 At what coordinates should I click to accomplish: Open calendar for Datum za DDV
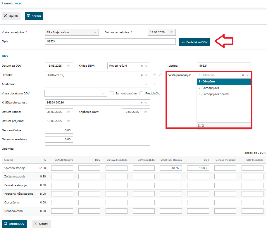pos(69,66)
